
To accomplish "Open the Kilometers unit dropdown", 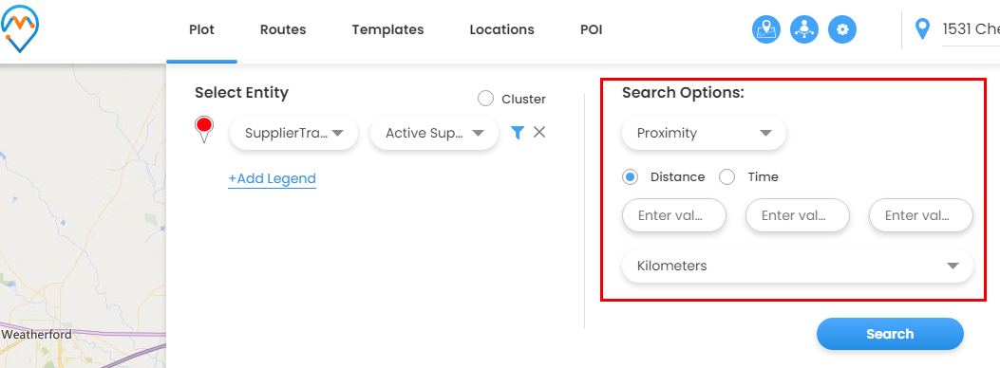I will [x=798, y=266].
